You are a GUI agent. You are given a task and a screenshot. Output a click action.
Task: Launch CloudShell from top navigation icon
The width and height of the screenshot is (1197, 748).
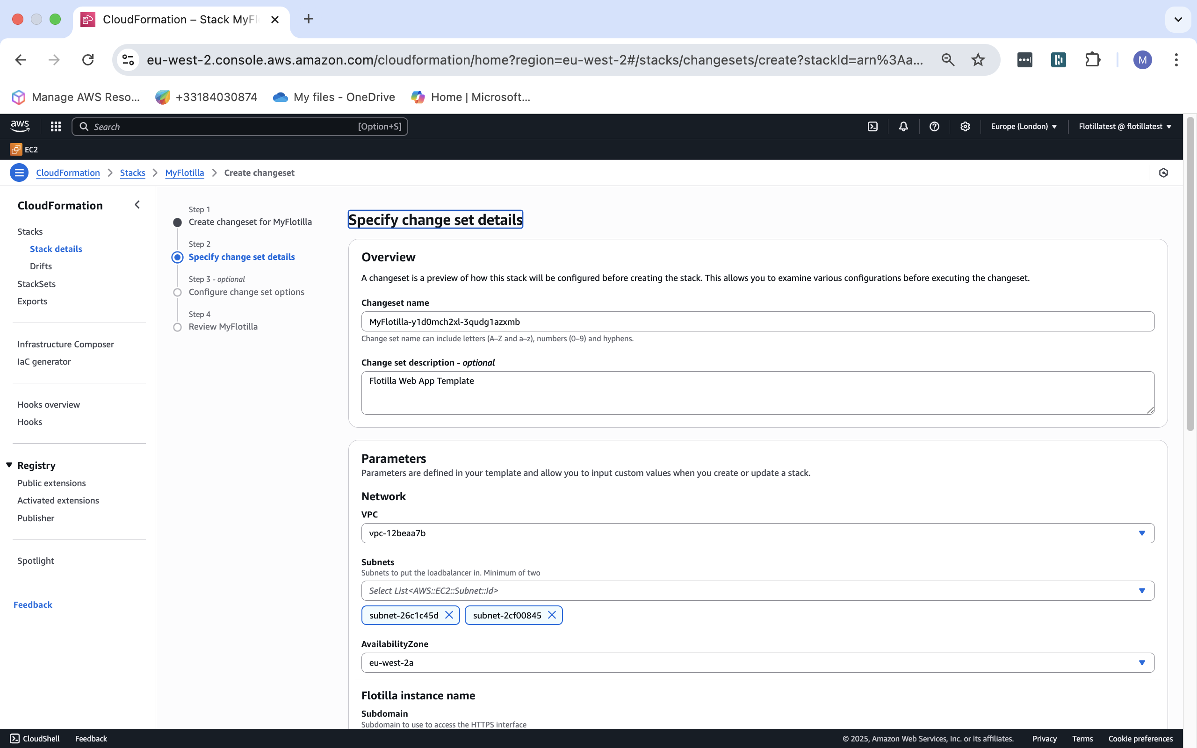[873, 127]
